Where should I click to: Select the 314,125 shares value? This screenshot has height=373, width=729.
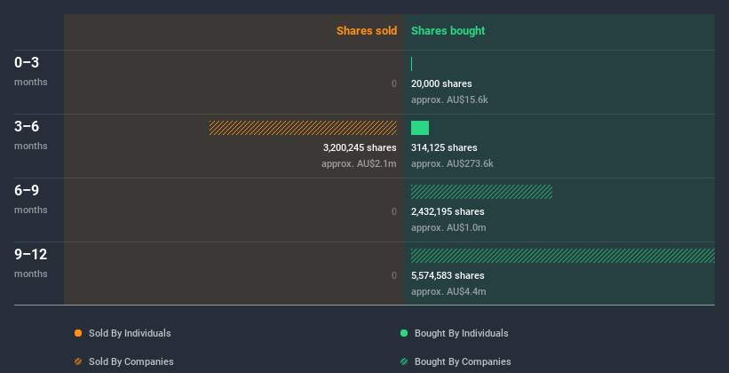click(x=444, y=147)
